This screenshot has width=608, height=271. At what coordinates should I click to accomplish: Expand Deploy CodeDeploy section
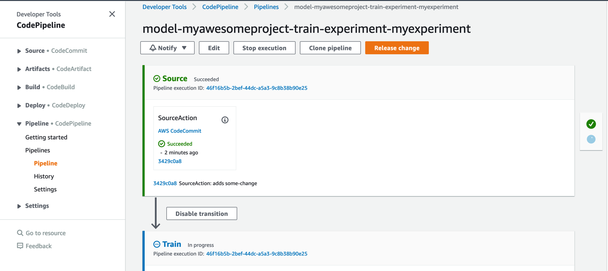tap(19, 106)
